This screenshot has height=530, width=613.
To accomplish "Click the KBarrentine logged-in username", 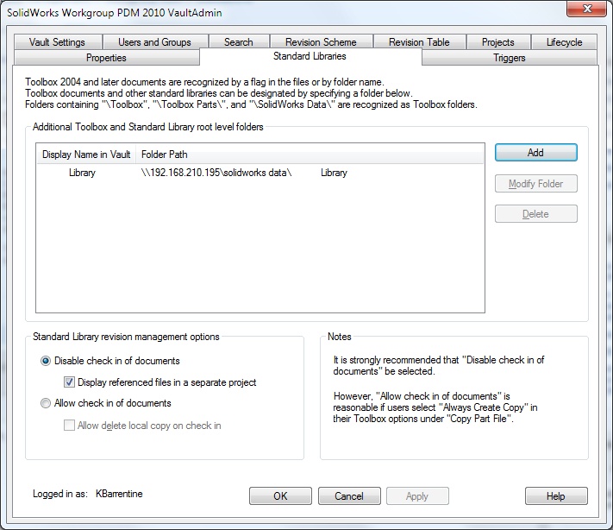I will tap(119, 494).
